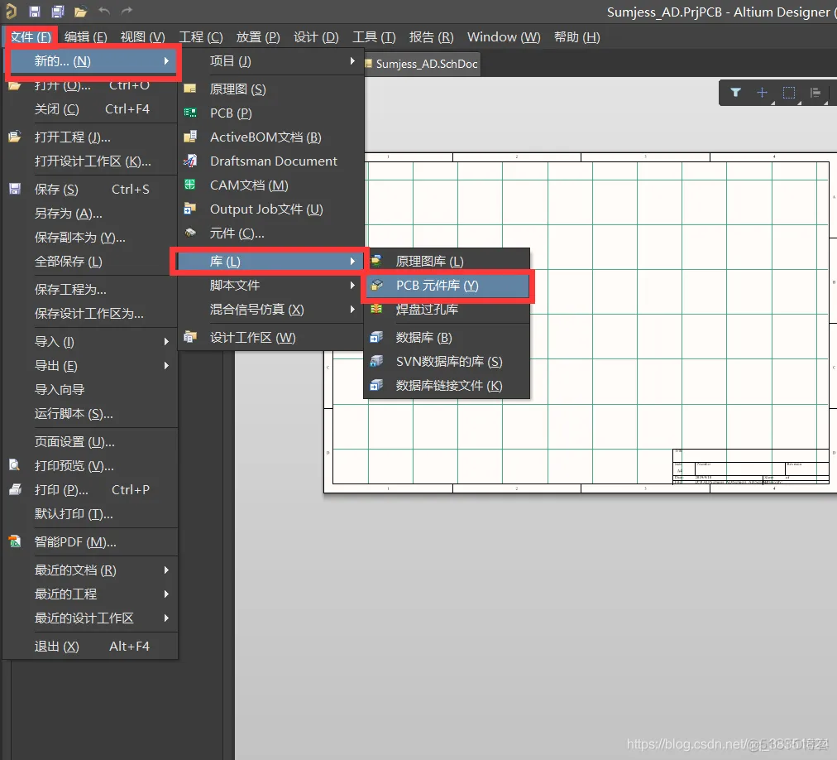Choose 页面设置 (U)... entry

pyautogui.click(x=91, y=441)
